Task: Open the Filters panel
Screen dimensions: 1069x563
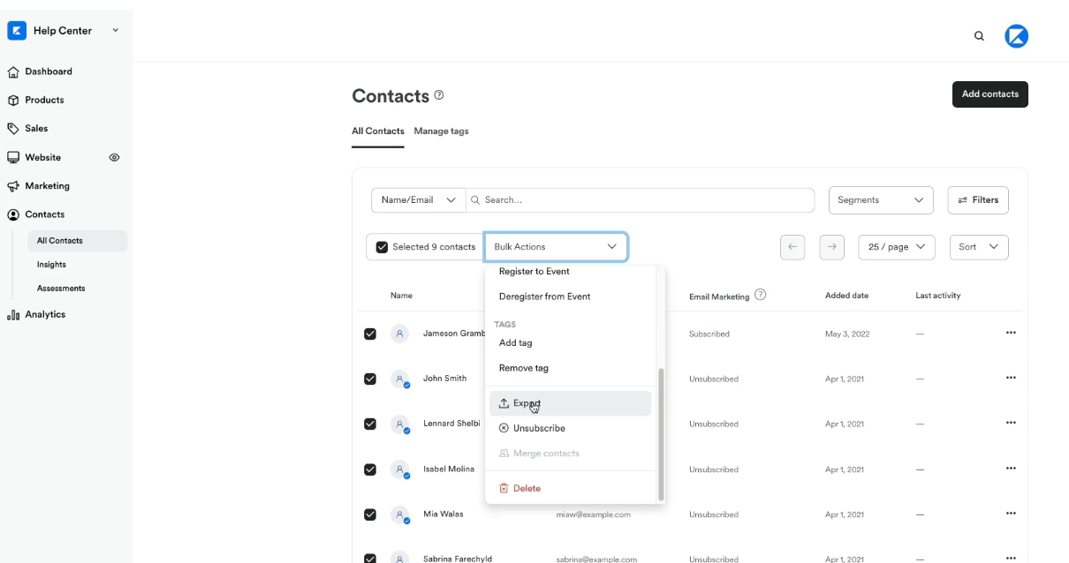Action: coord(978,200)
